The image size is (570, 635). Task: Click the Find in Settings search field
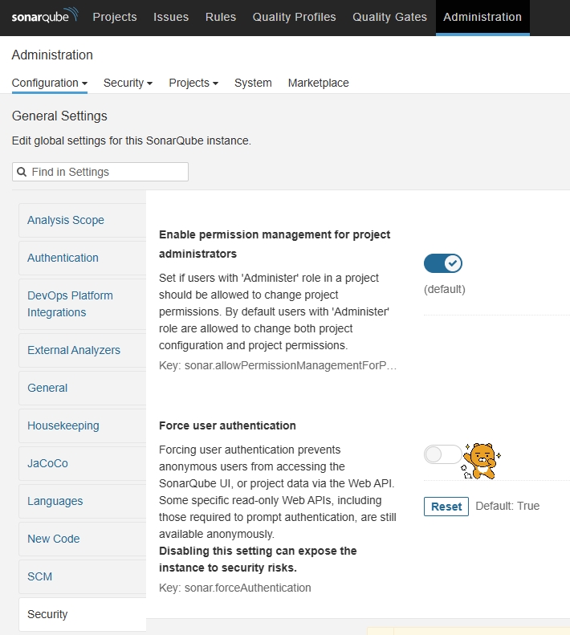click(100, 172)
